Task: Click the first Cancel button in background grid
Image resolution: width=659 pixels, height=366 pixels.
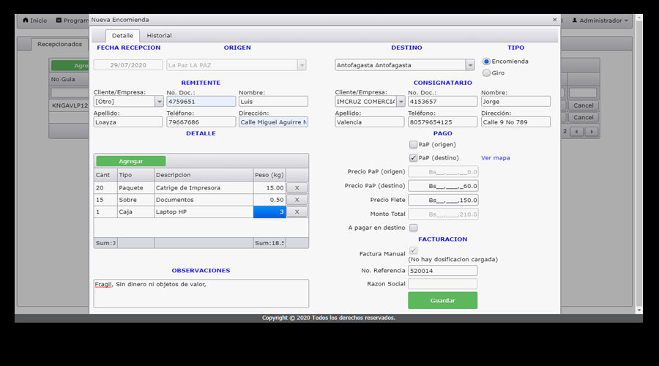Action: point(584,105)
